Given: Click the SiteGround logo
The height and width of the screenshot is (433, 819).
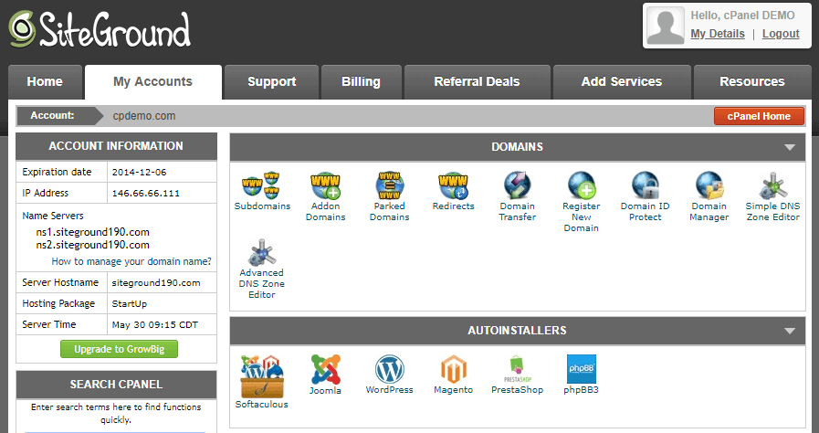Looking at the screenshot, I should click(100, 30).
